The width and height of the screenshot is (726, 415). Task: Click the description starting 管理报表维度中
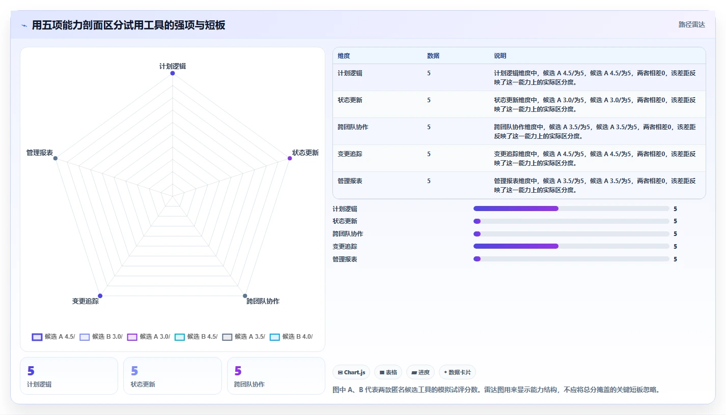tap(595, 186)
